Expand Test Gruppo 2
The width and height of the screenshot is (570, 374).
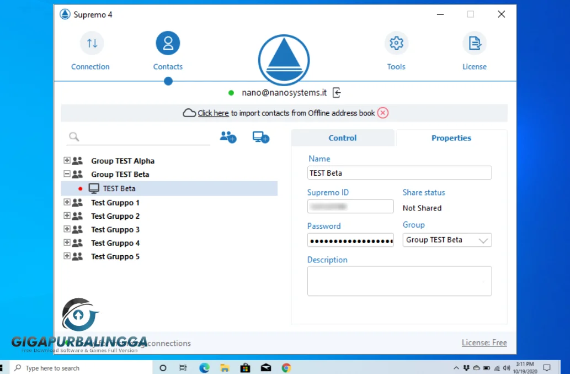(x=67, y=215)
